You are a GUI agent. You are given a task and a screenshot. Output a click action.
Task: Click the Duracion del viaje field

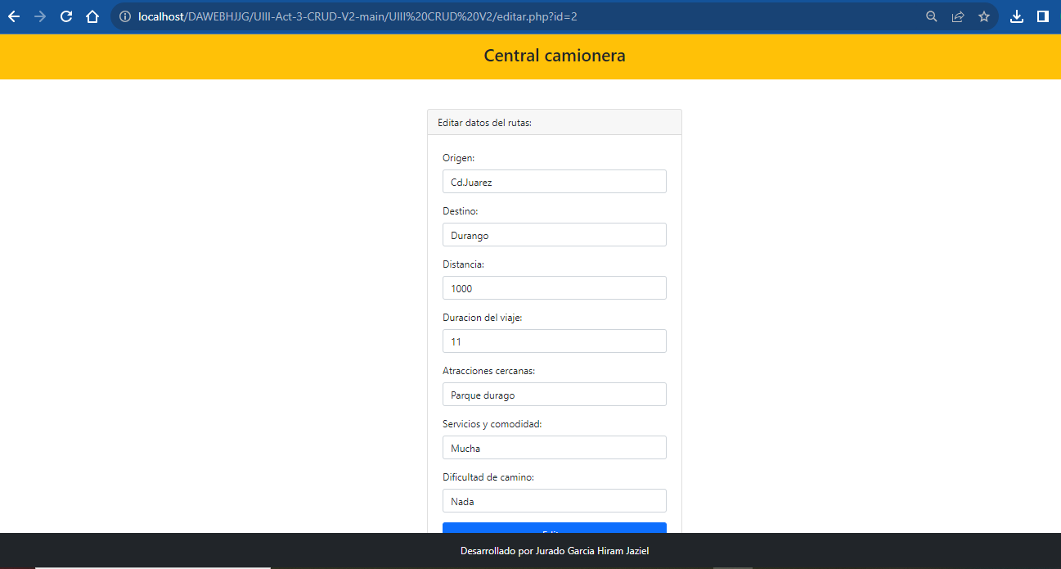(554, 341)
